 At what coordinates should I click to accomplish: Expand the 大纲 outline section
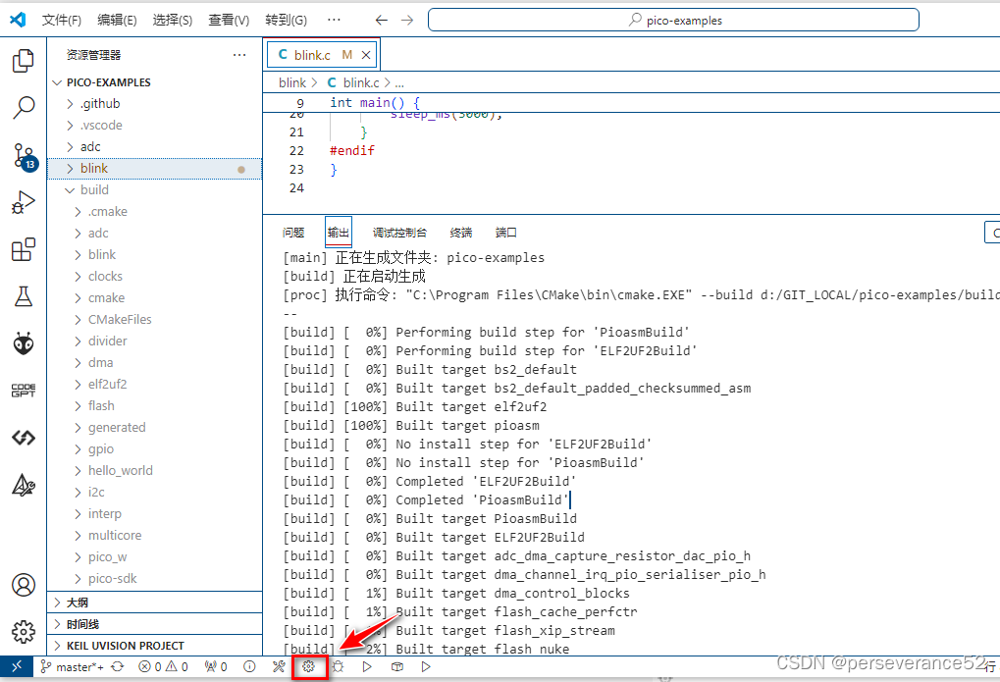154,603
